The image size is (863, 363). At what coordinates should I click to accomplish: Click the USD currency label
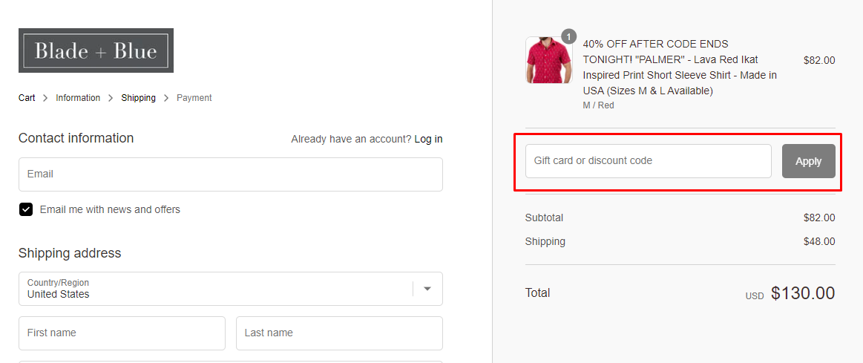[x=755, y=296]
